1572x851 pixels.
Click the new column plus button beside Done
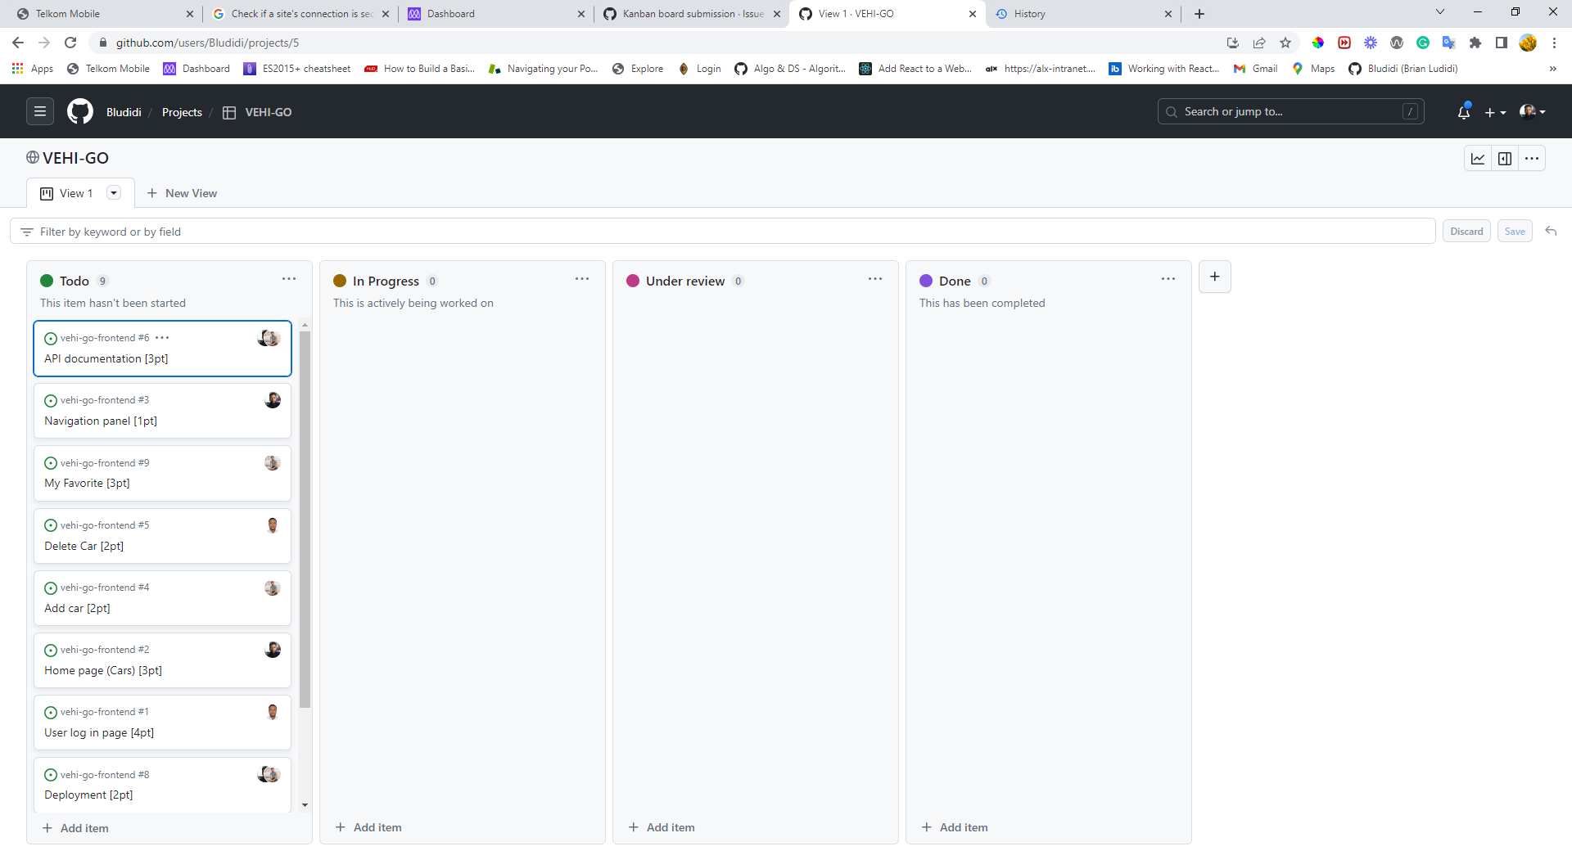tap(1214, 277)
